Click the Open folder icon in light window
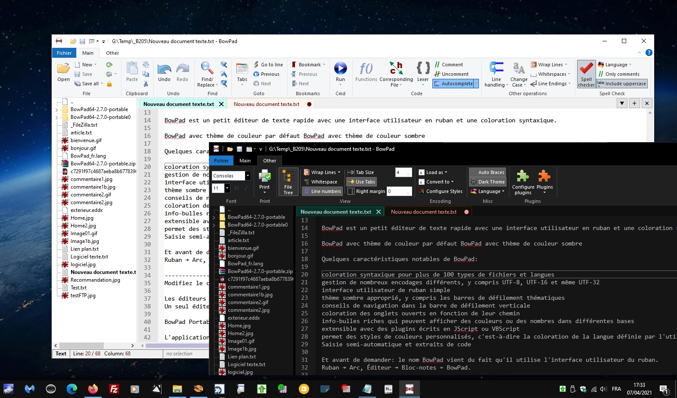 tap(63, 68)
